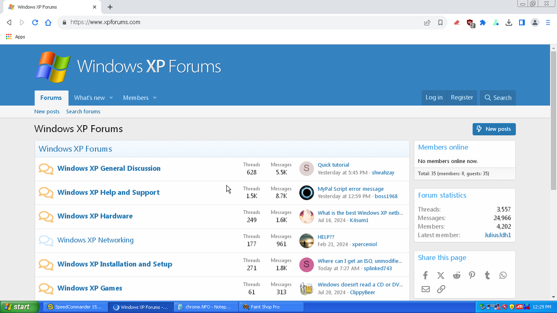Open the forum Search button
This screenshot has height=313, width=557.
[498, 97]
